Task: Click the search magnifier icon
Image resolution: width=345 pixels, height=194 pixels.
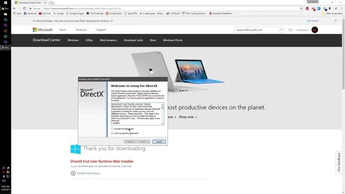Action: (x=281, y=30)
